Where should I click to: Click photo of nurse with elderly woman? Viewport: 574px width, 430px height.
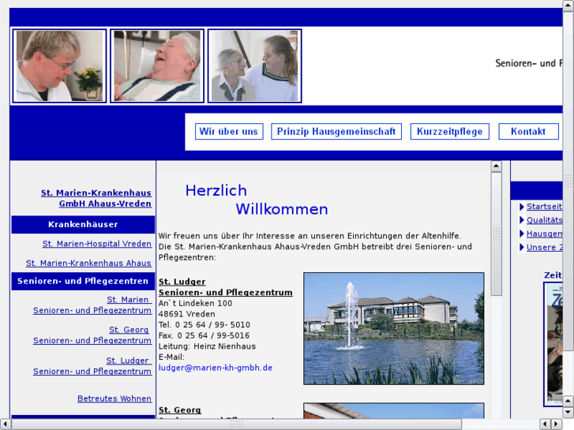coord(255,65)
